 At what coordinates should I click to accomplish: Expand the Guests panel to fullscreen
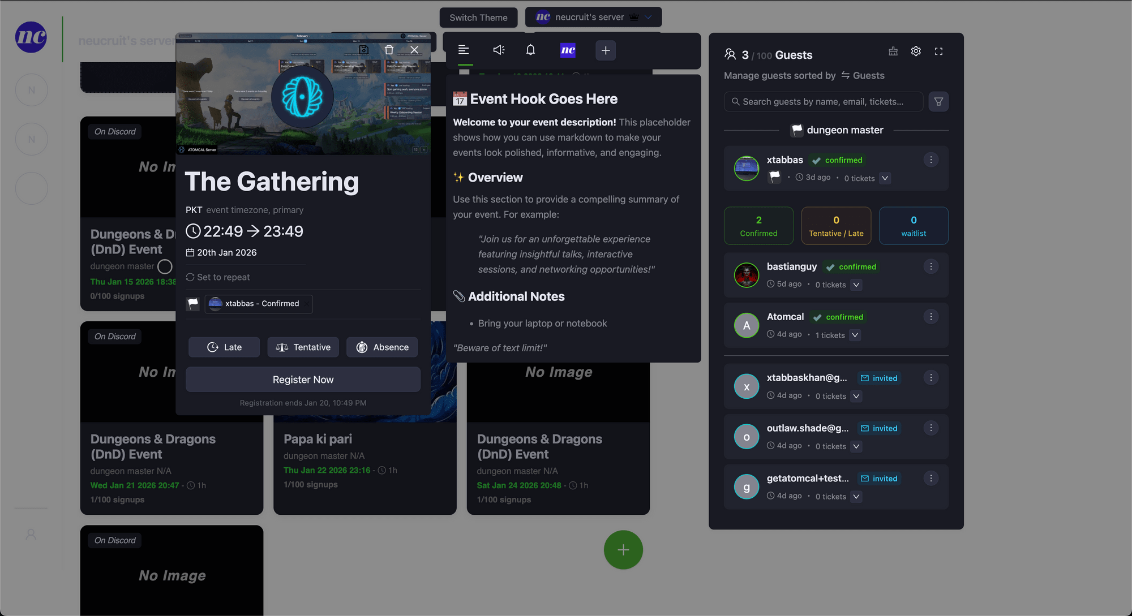(x=938, y=51)
